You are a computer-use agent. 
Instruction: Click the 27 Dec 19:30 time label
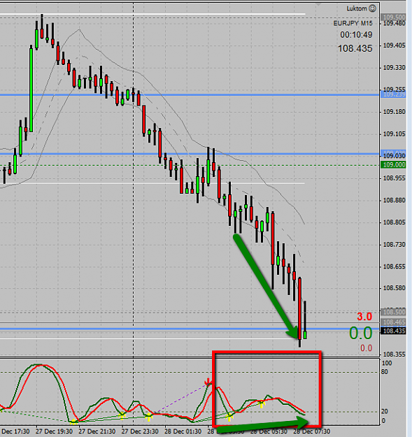click(x=54, y=431)
